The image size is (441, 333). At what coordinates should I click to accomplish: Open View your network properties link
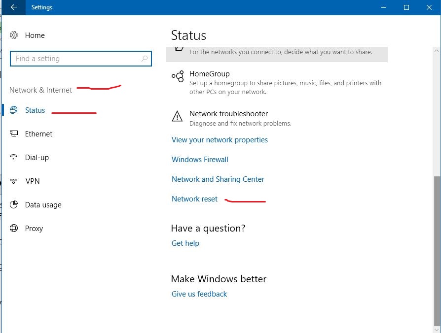220,140
